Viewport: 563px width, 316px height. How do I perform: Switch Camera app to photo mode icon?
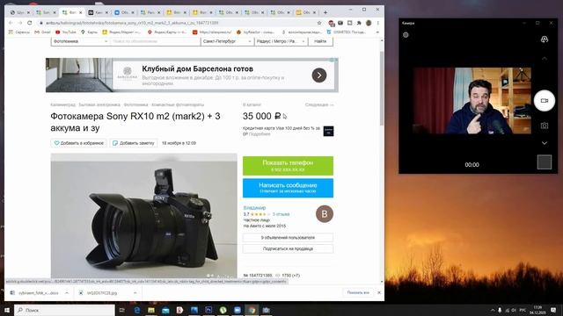(x=545, y=126)
